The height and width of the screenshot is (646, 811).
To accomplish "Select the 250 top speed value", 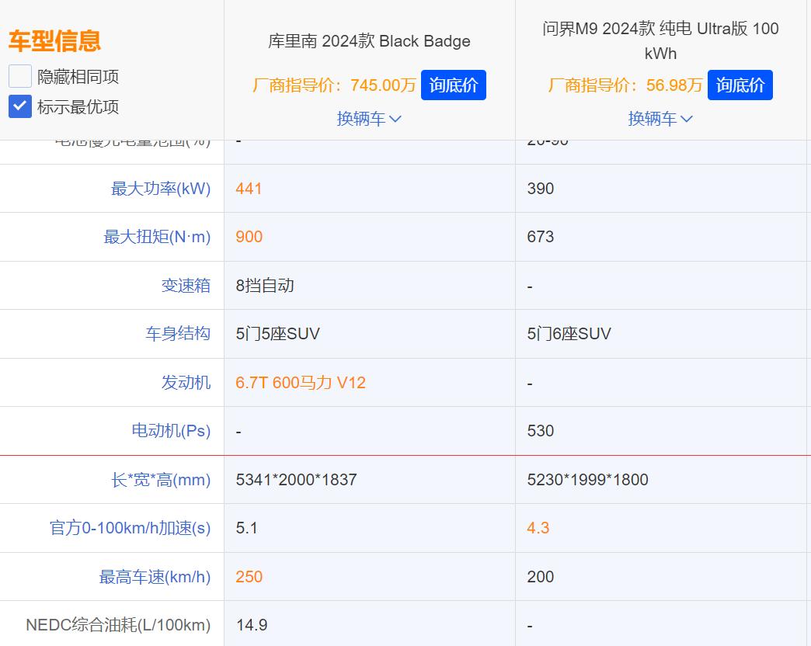I will click(249, 577).
